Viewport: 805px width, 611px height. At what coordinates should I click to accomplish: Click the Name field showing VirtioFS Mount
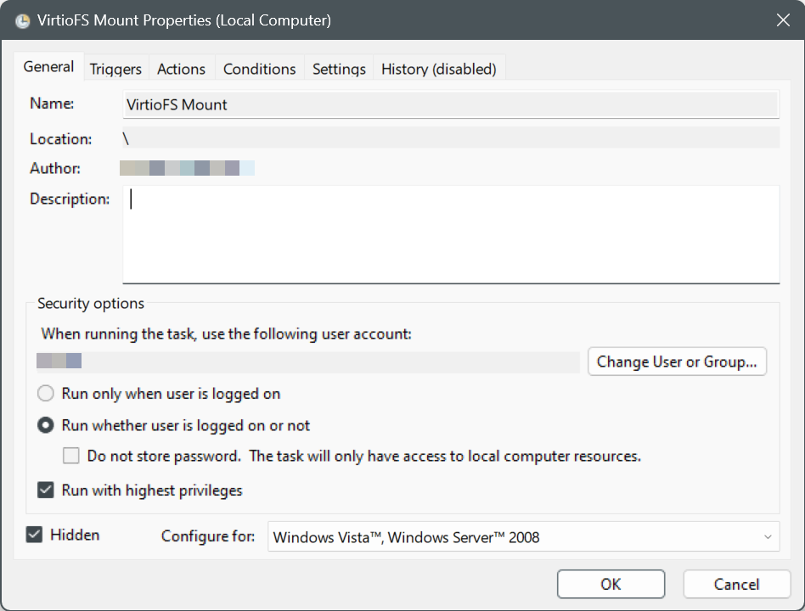(x=451, y=104)
